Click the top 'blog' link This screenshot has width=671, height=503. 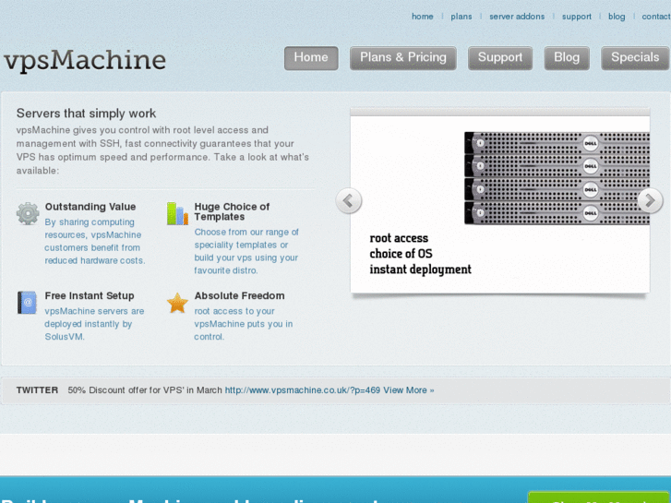[x=617, y=17]
